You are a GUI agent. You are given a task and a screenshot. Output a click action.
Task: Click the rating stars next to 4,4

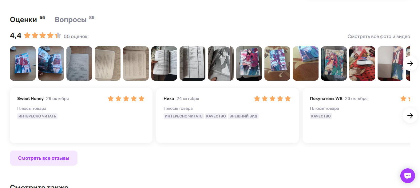click(x=42, y=36)
